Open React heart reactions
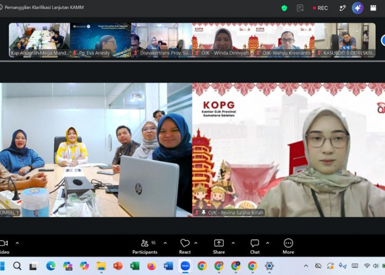This screenshot has width=385, height=275. [x=185, y=247]
